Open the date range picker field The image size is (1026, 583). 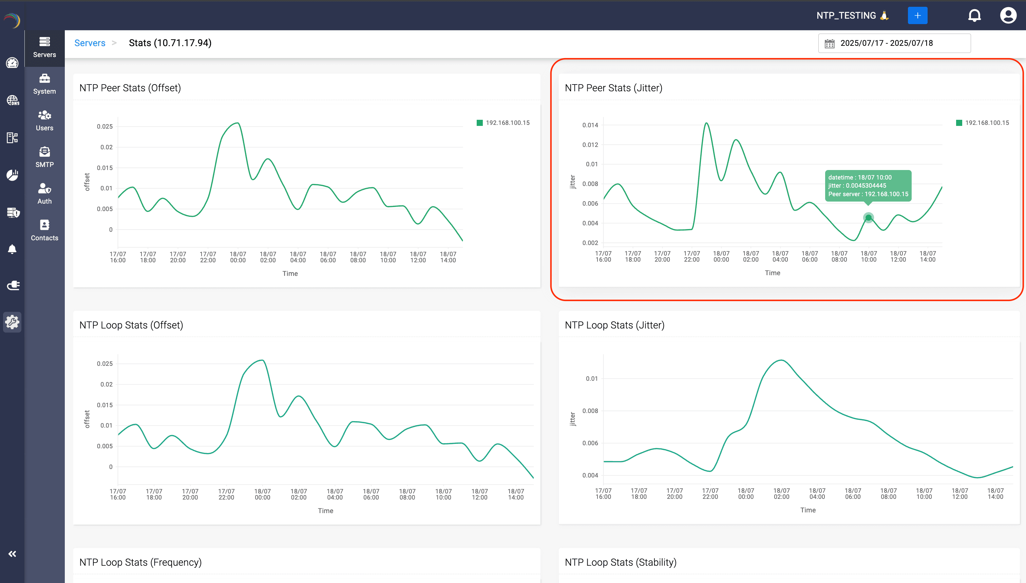pos(894,43)
